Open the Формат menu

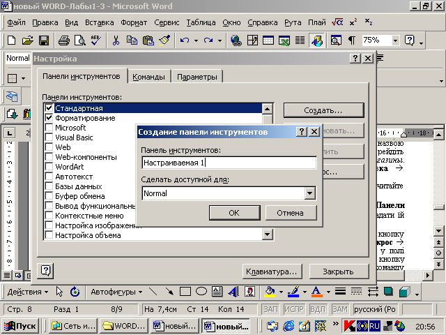coord(134,22)
